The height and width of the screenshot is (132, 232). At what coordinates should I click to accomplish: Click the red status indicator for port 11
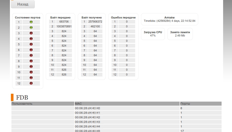(31, 78)
